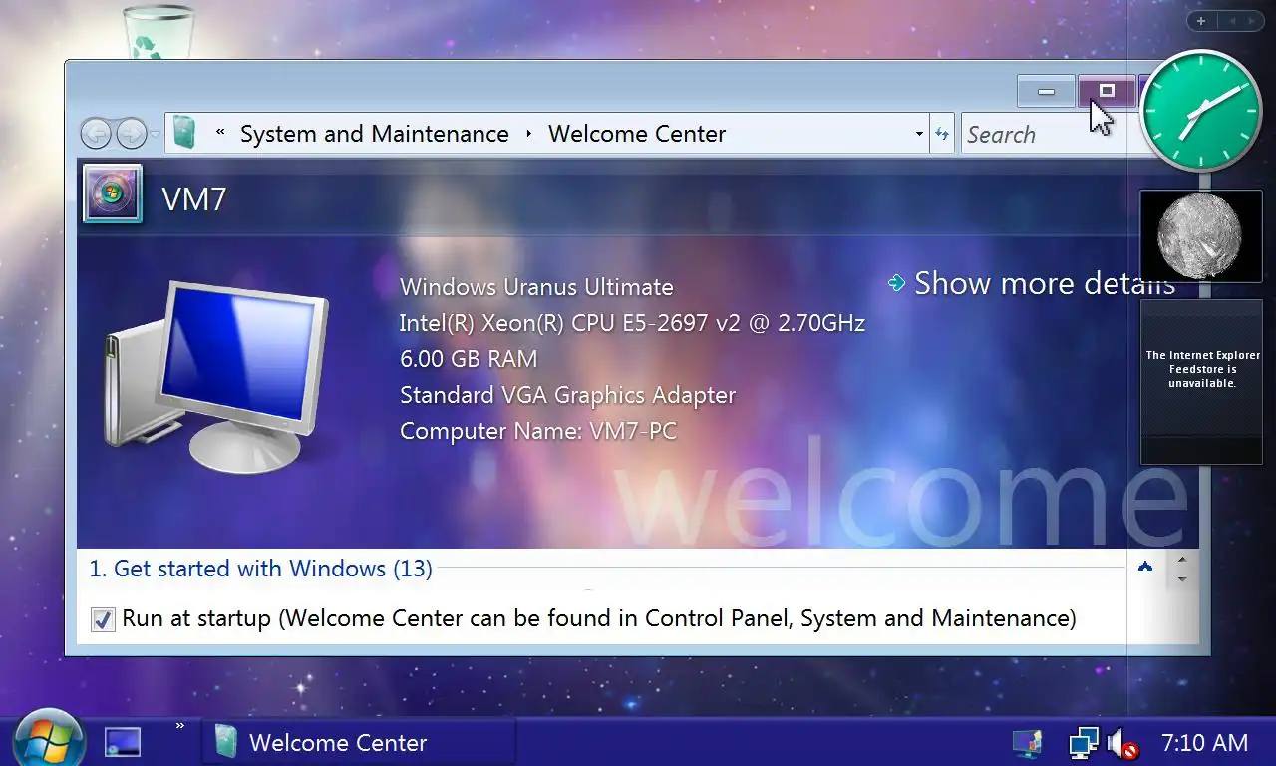Click the scrollbar down arrow
This screenshot has height=766, width=1276.
1182,579
